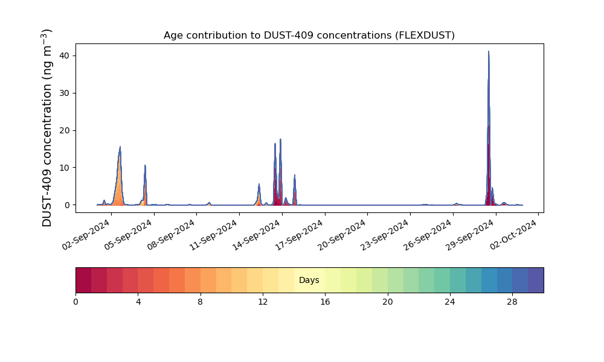Select the 17-Sep-2024 date label
The height and width of the screenshot is (362, 604).
pyautogui.click(x=300, y=235)
